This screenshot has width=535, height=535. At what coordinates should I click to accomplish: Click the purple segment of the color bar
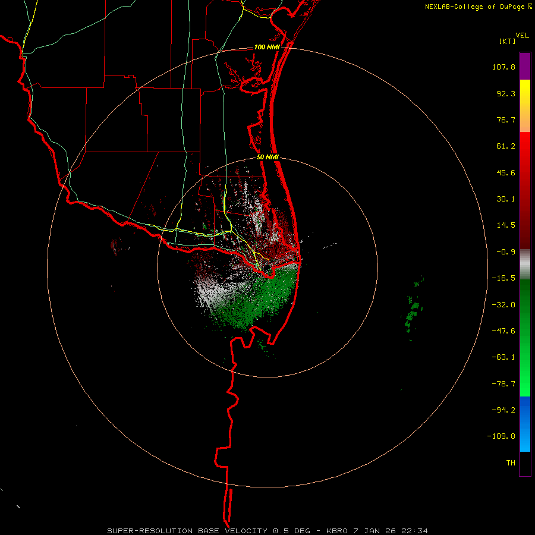525,66
